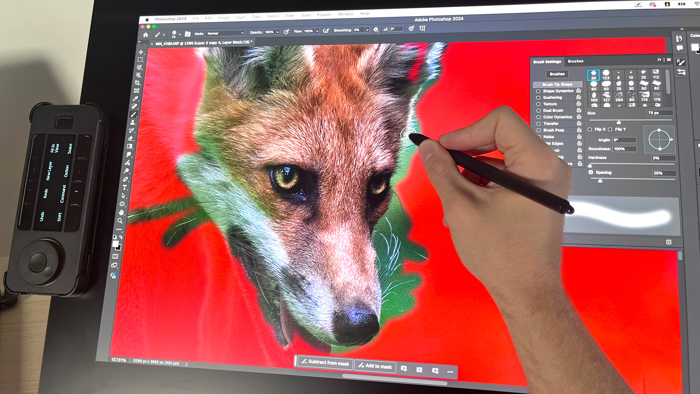Enable pressure for size icon
Viewport: 700px width, 394px height.
[411, 29]
